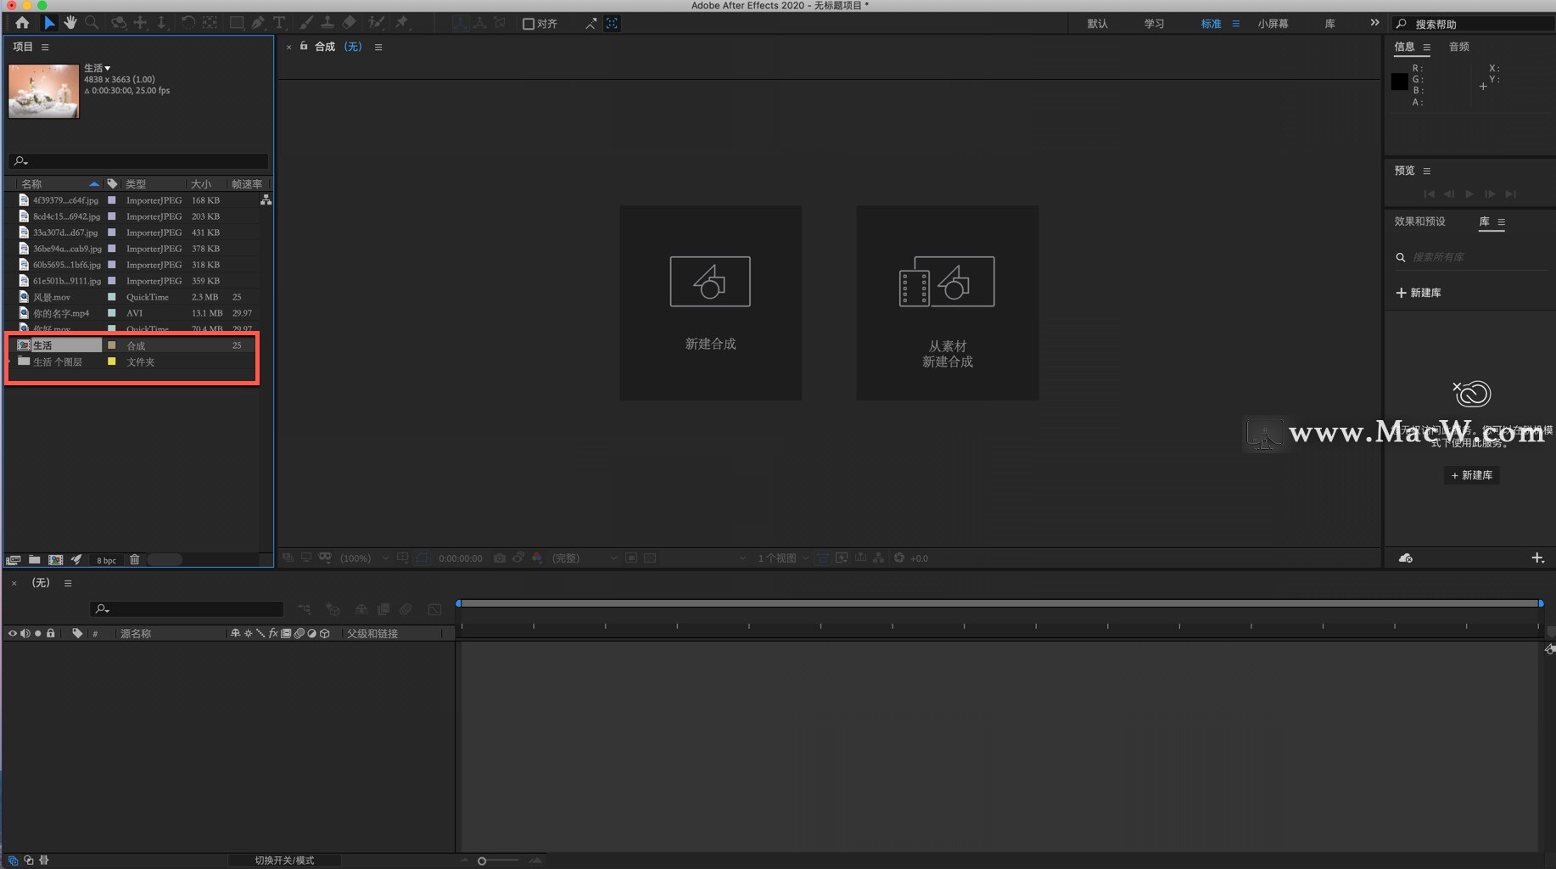The width and height of the screenshot is (1556, 869).
Task: Open the 预览 panel menu
Action: pos(1427,171)
